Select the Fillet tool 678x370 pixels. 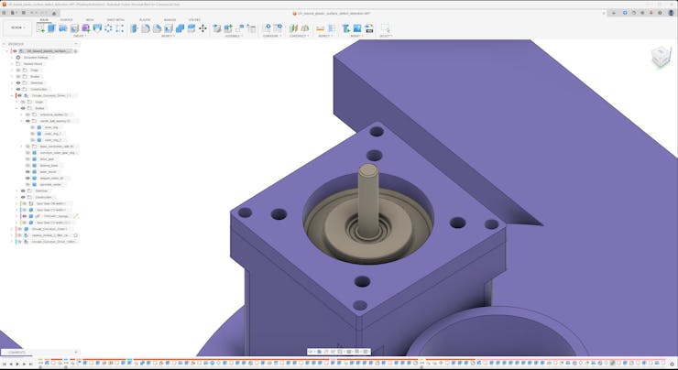(x=146, y=28)
